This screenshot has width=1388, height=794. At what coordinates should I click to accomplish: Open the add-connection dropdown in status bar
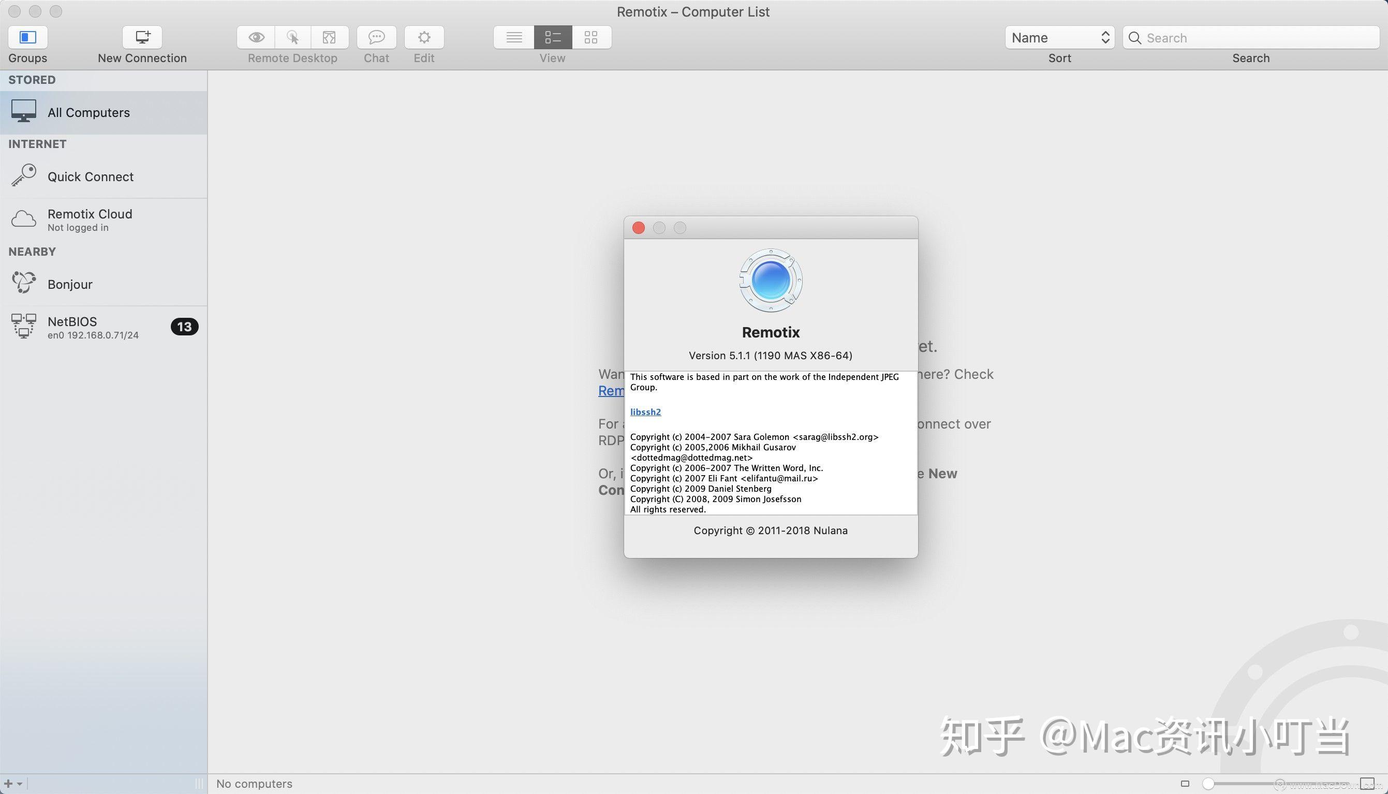(17, 783)
